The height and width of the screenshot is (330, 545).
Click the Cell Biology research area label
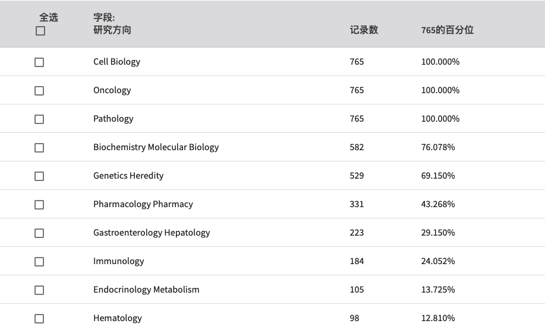[116, 62]
